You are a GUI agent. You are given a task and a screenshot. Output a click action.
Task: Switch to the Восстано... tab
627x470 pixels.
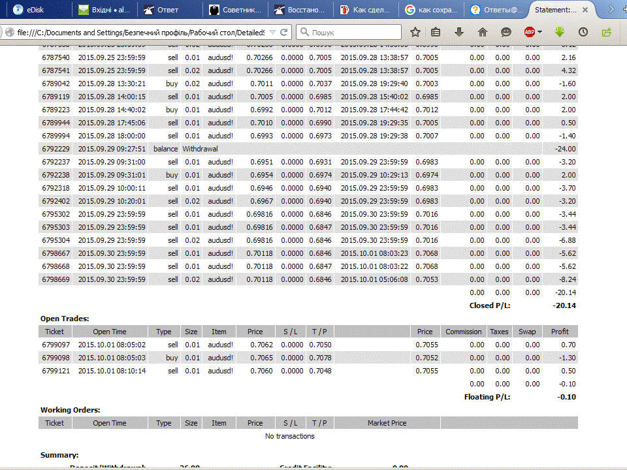(x=300, y=10)
